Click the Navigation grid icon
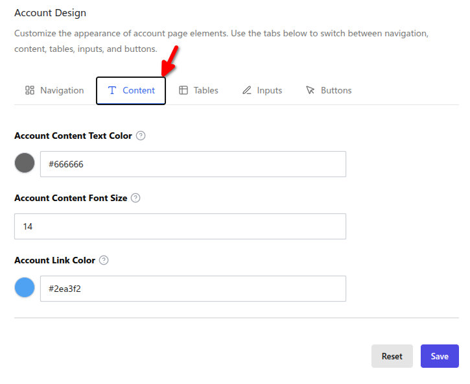 pos(30,90)
